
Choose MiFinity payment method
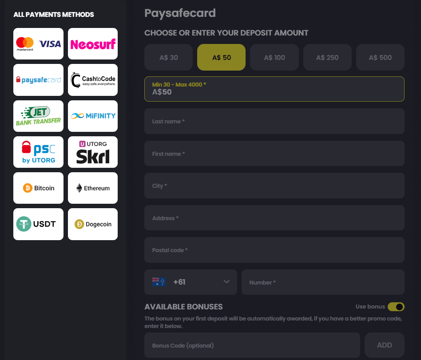[x=93, y=116]
